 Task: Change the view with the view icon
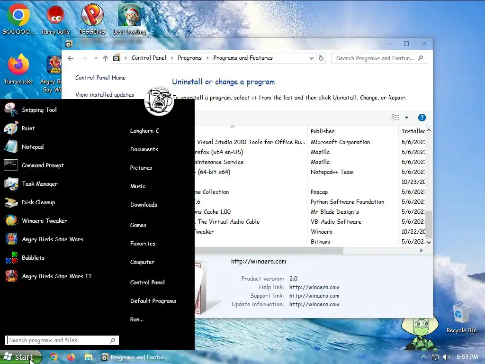(x=395, y=118)
